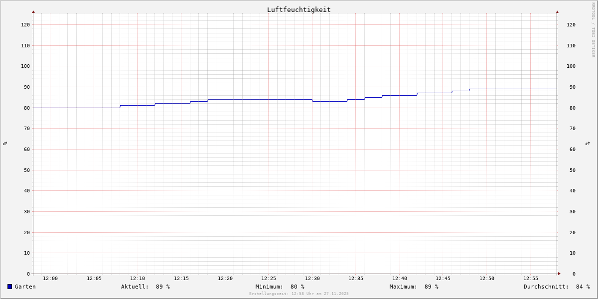Click the 12:30 time axis label
Image resolution: width=598 pixels, height=299 pixels.
pyautogui.click(x=312, y=278)
